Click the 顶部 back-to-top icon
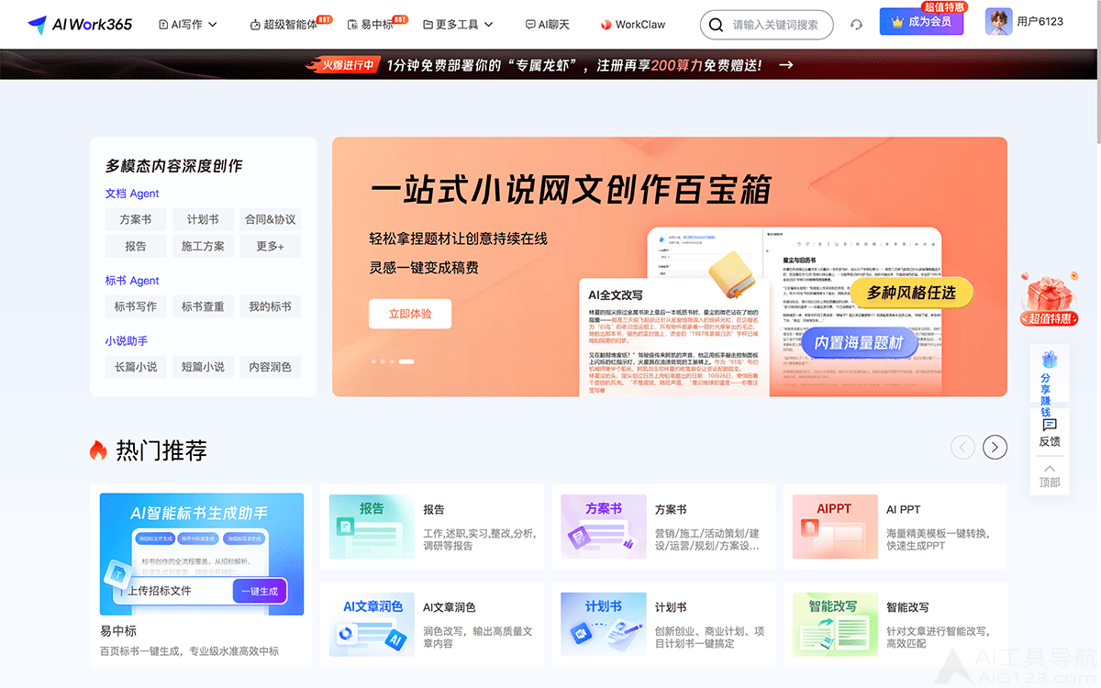 [x=1050, y=468]
